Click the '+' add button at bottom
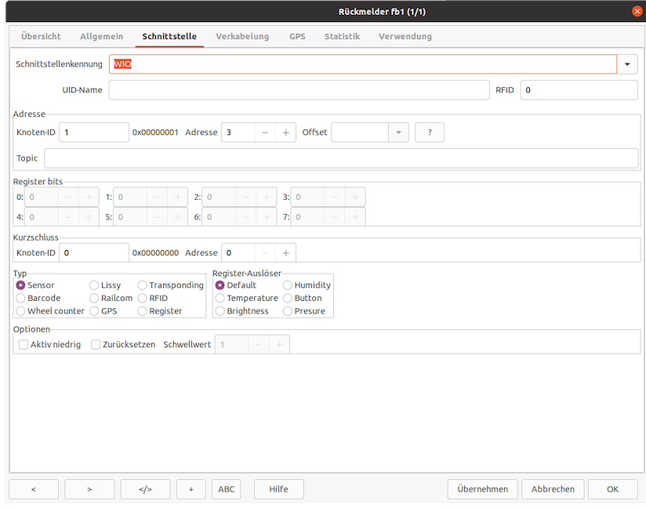Viewport: 646px width, 508px height. click(x=191, y=489)
